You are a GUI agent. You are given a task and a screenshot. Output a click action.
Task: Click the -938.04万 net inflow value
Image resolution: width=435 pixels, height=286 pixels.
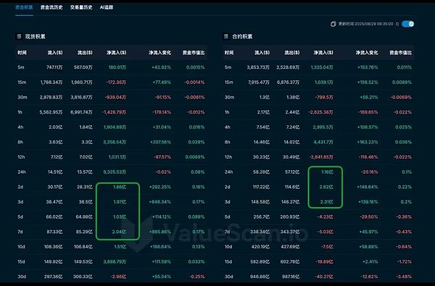click(115, 97)
